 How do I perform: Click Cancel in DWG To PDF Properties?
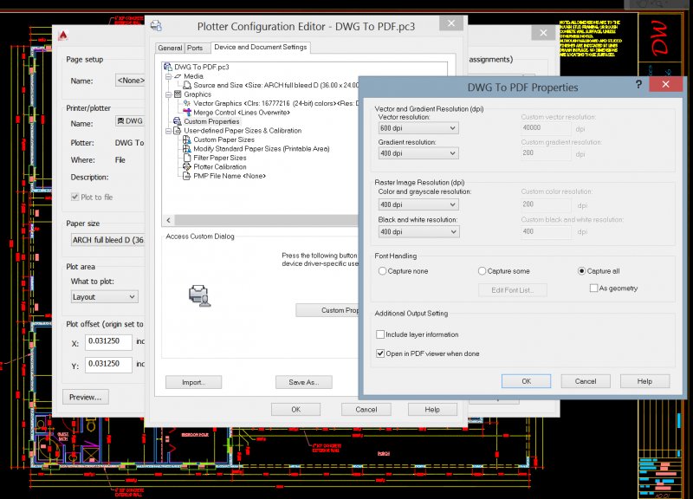click(586, 381)
